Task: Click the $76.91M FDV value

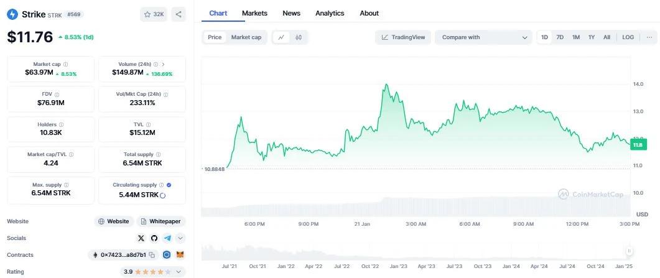Action: [51, 103]
